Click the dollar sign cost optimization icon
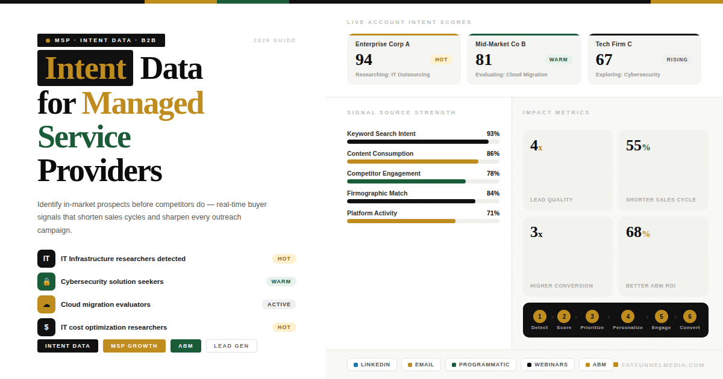Image resolution: width=723 pixels, height=379 pixels. (46, 327)
